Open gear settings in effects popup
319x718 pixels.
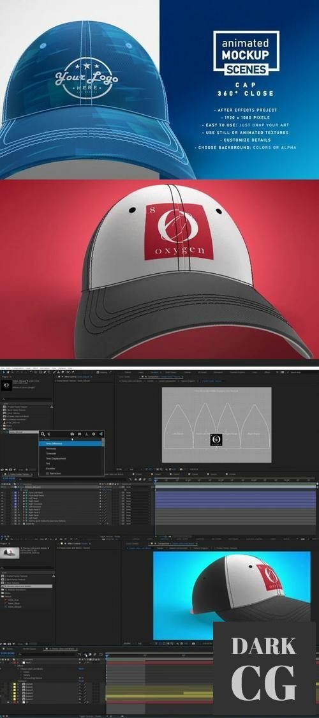(x=93, y=434)
